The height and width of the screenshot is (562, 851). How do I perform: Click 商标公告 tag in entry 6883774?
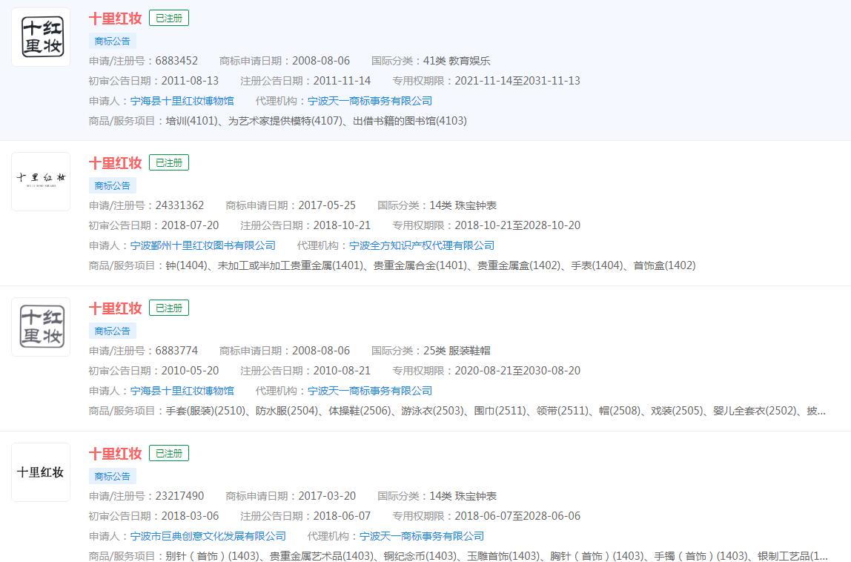pyautogui.click(x=113, y=331)
